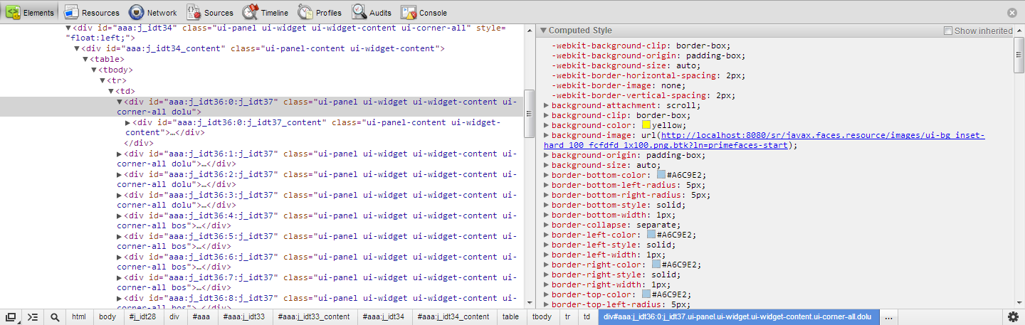Select the #aaa:j_idt33 breadcrumb

pyautogui.click(x=244, y=317)
